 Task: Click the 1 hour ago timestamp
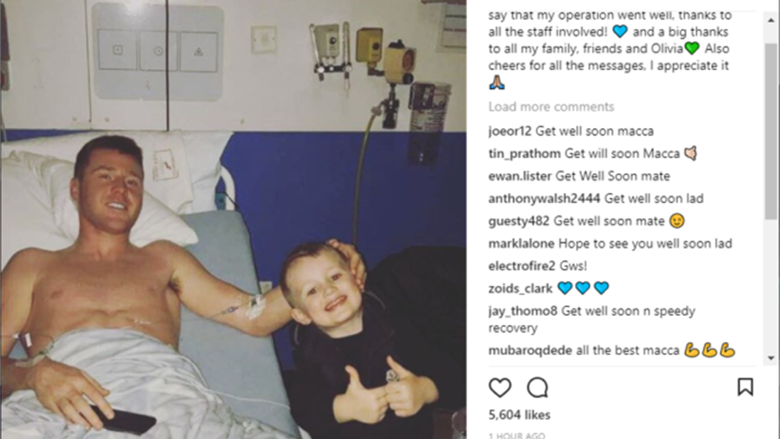tap(517, 435)
